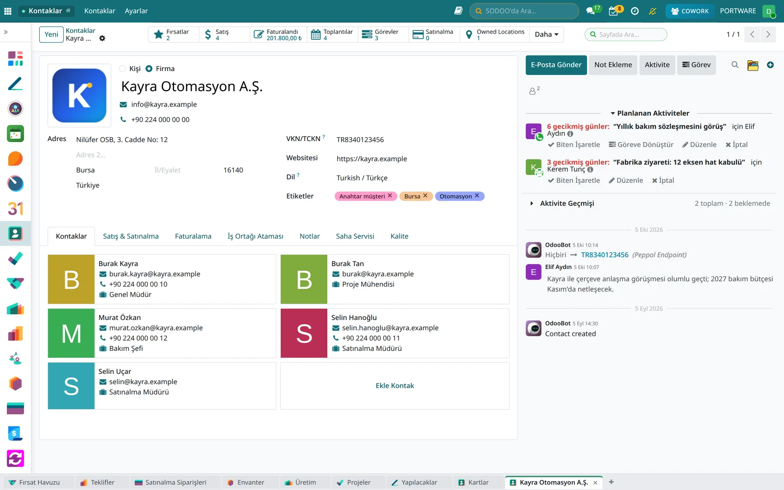Open the Daha dropdown menu
The height and width of the screenshot is (490, 784).
coord(546,34)
